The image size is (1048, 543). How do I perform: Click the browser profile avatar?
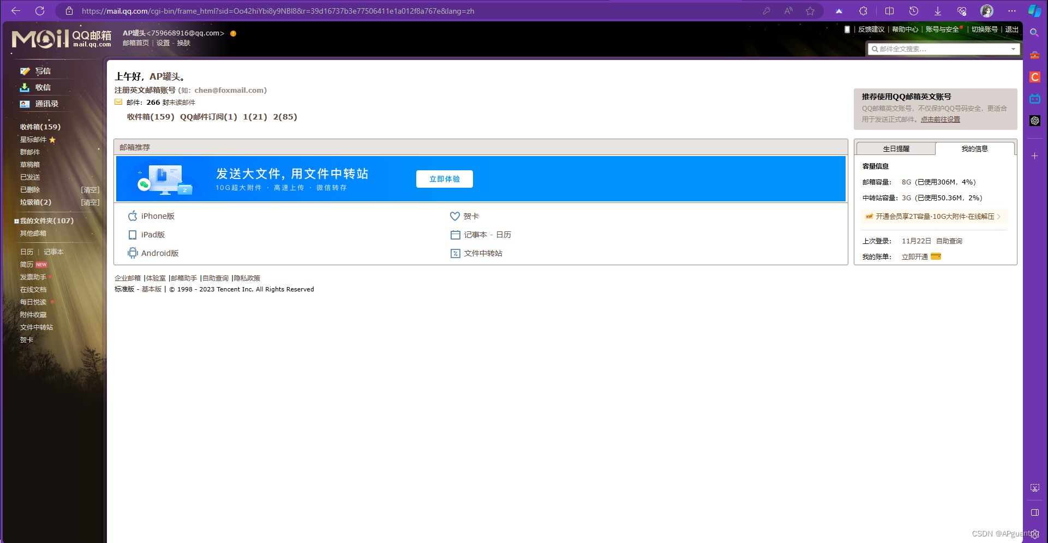point(987,11)
